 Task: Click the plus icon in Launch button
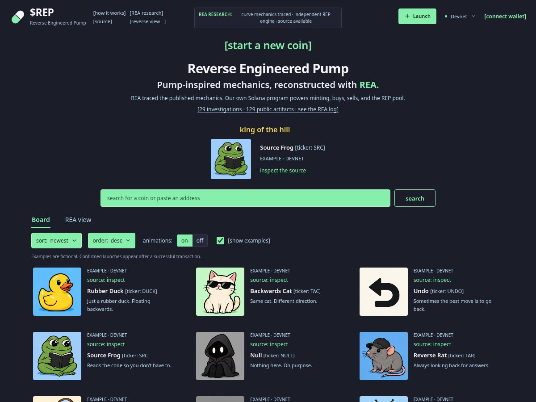click(407, 16)
